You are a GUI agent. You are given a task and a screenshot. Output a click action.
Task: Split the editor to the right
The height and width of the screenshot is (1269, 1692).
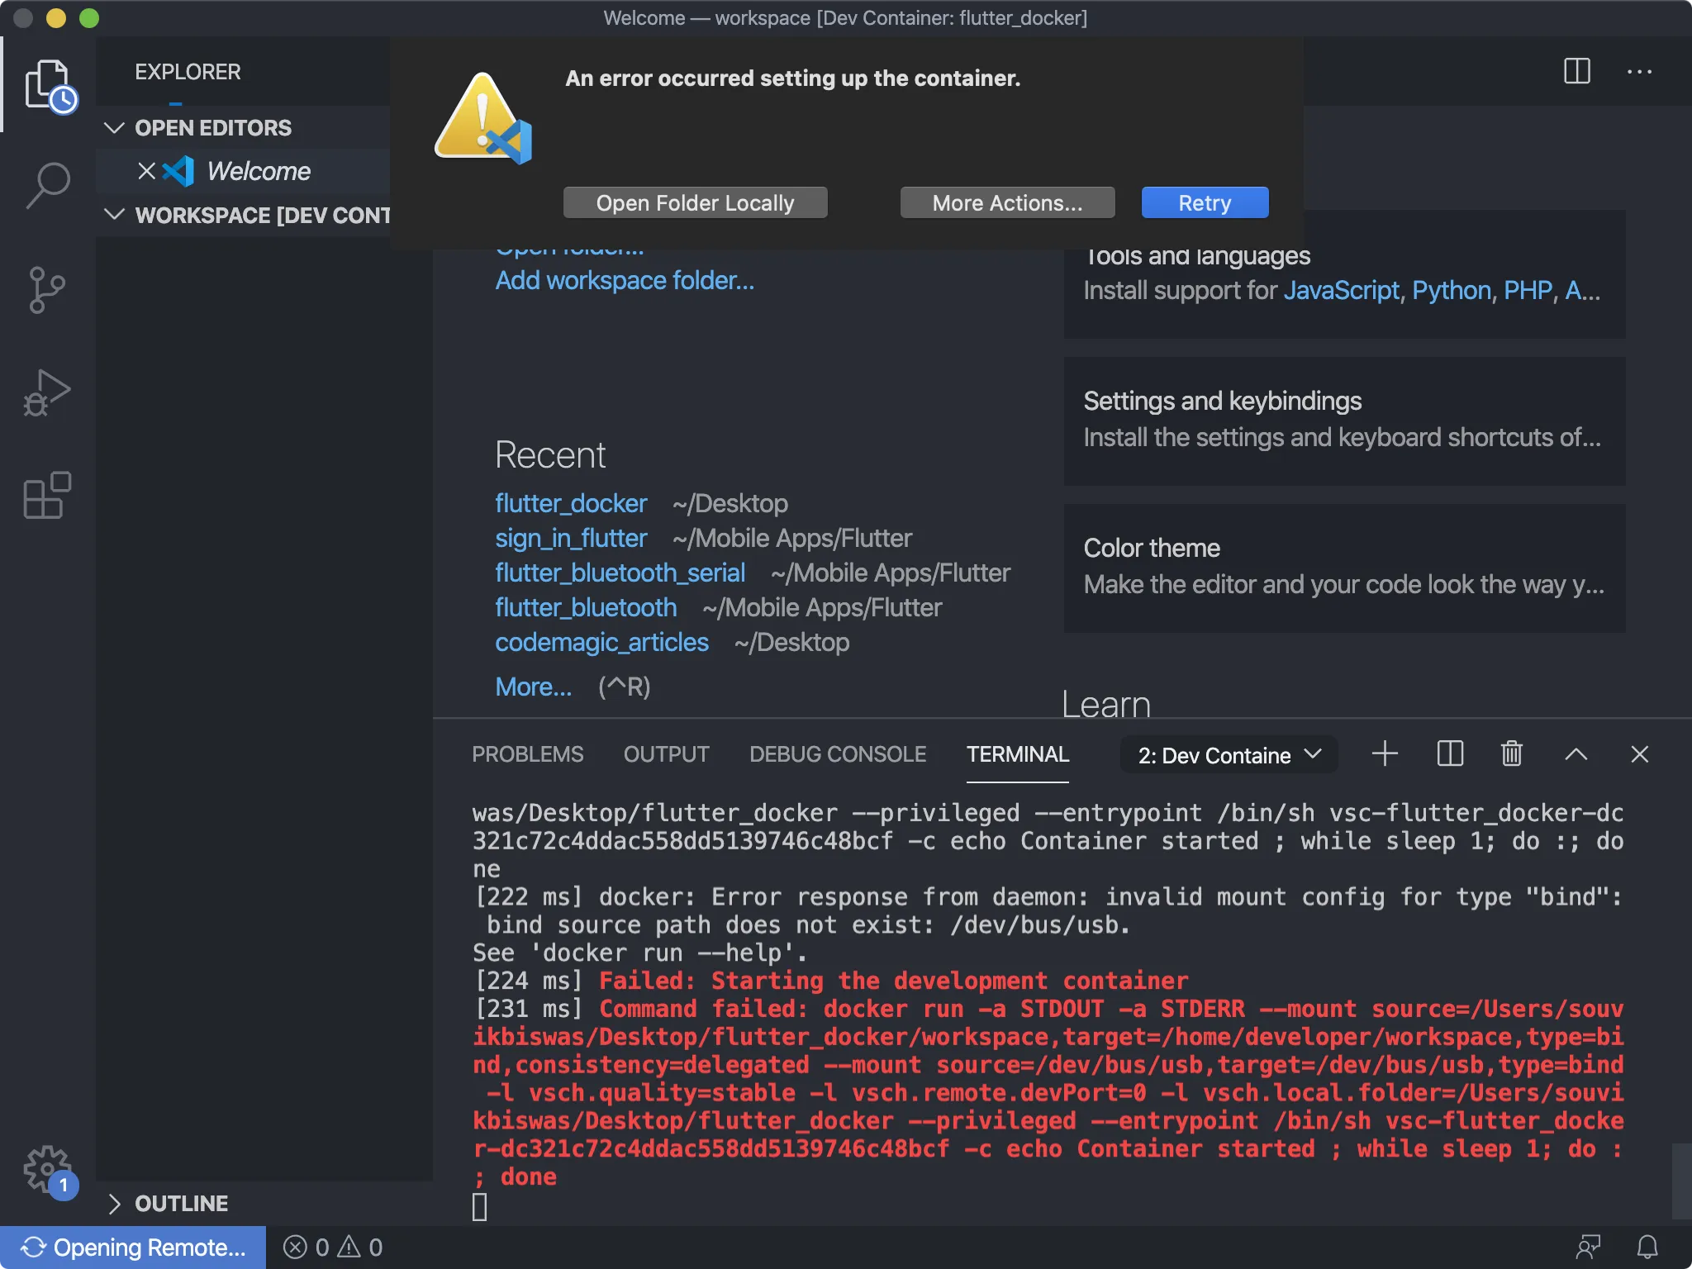[1576, 71]
